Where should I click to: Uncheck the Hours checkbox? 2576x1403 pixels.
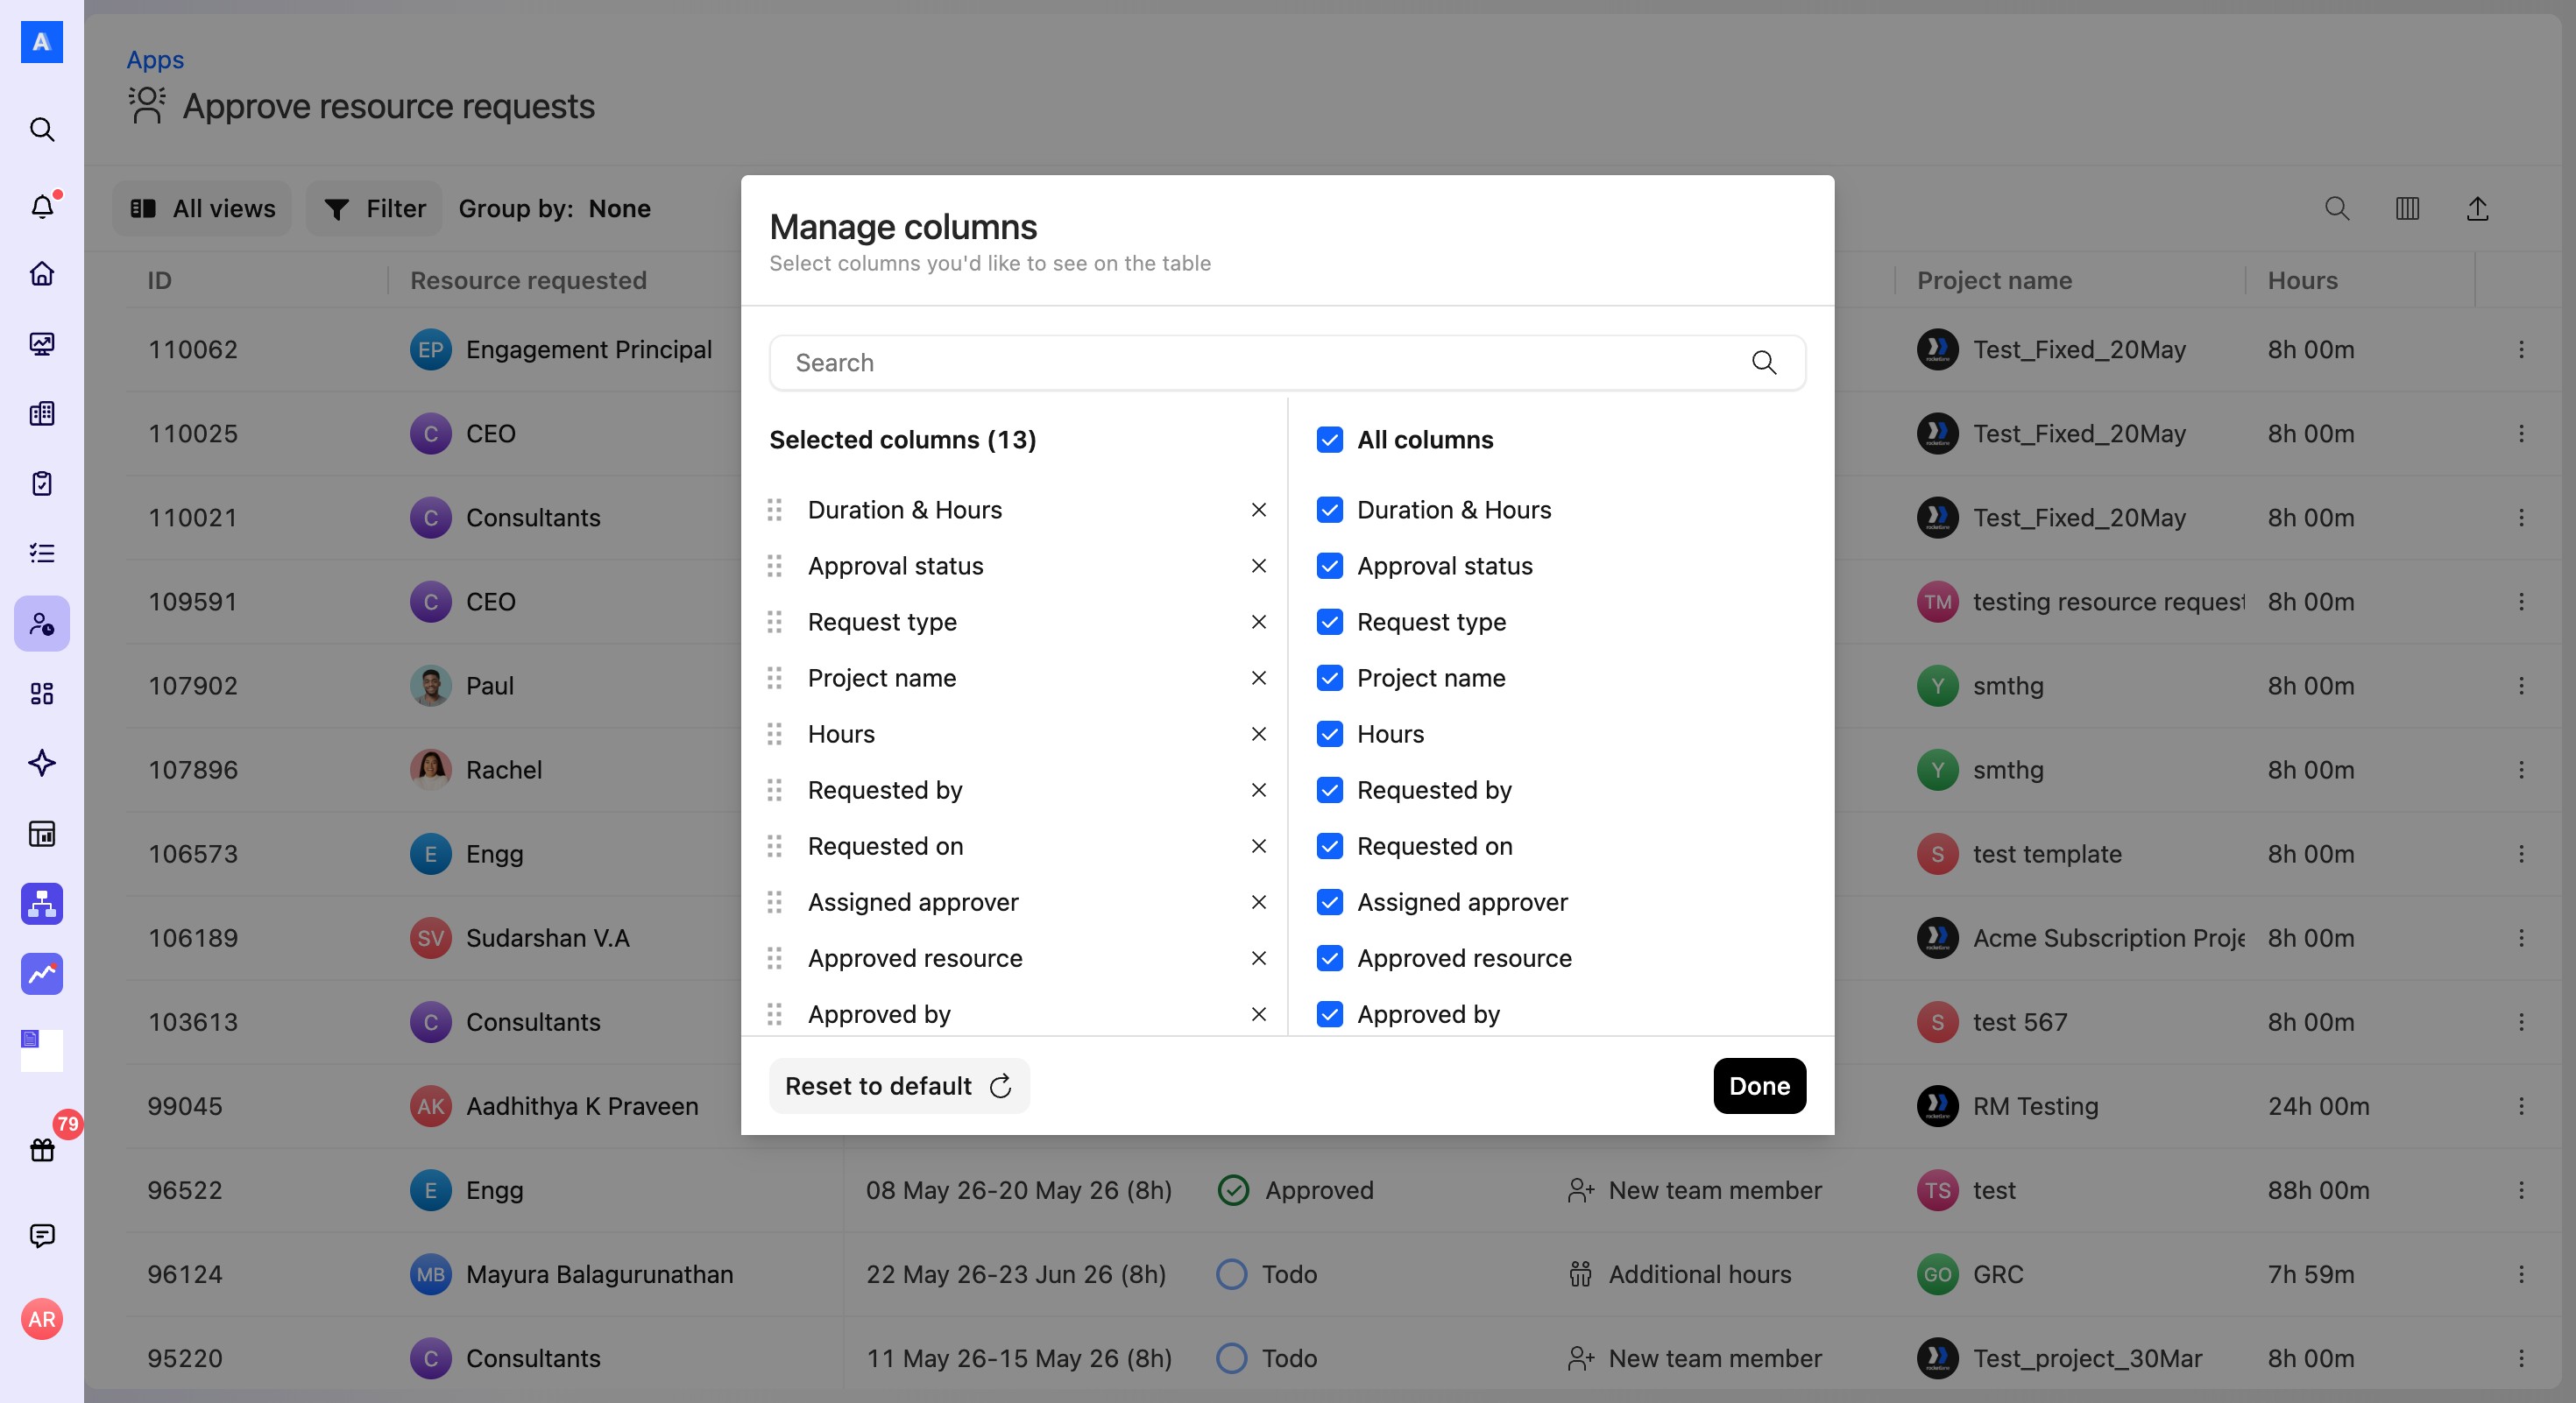(x=1330, y=734)
